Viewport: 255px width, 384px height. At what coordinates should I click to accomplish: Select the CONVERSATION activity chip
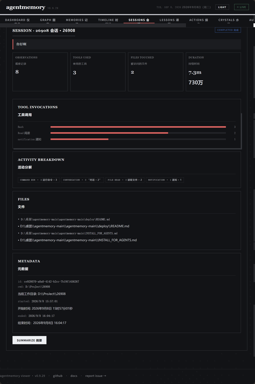click(82, 180)
